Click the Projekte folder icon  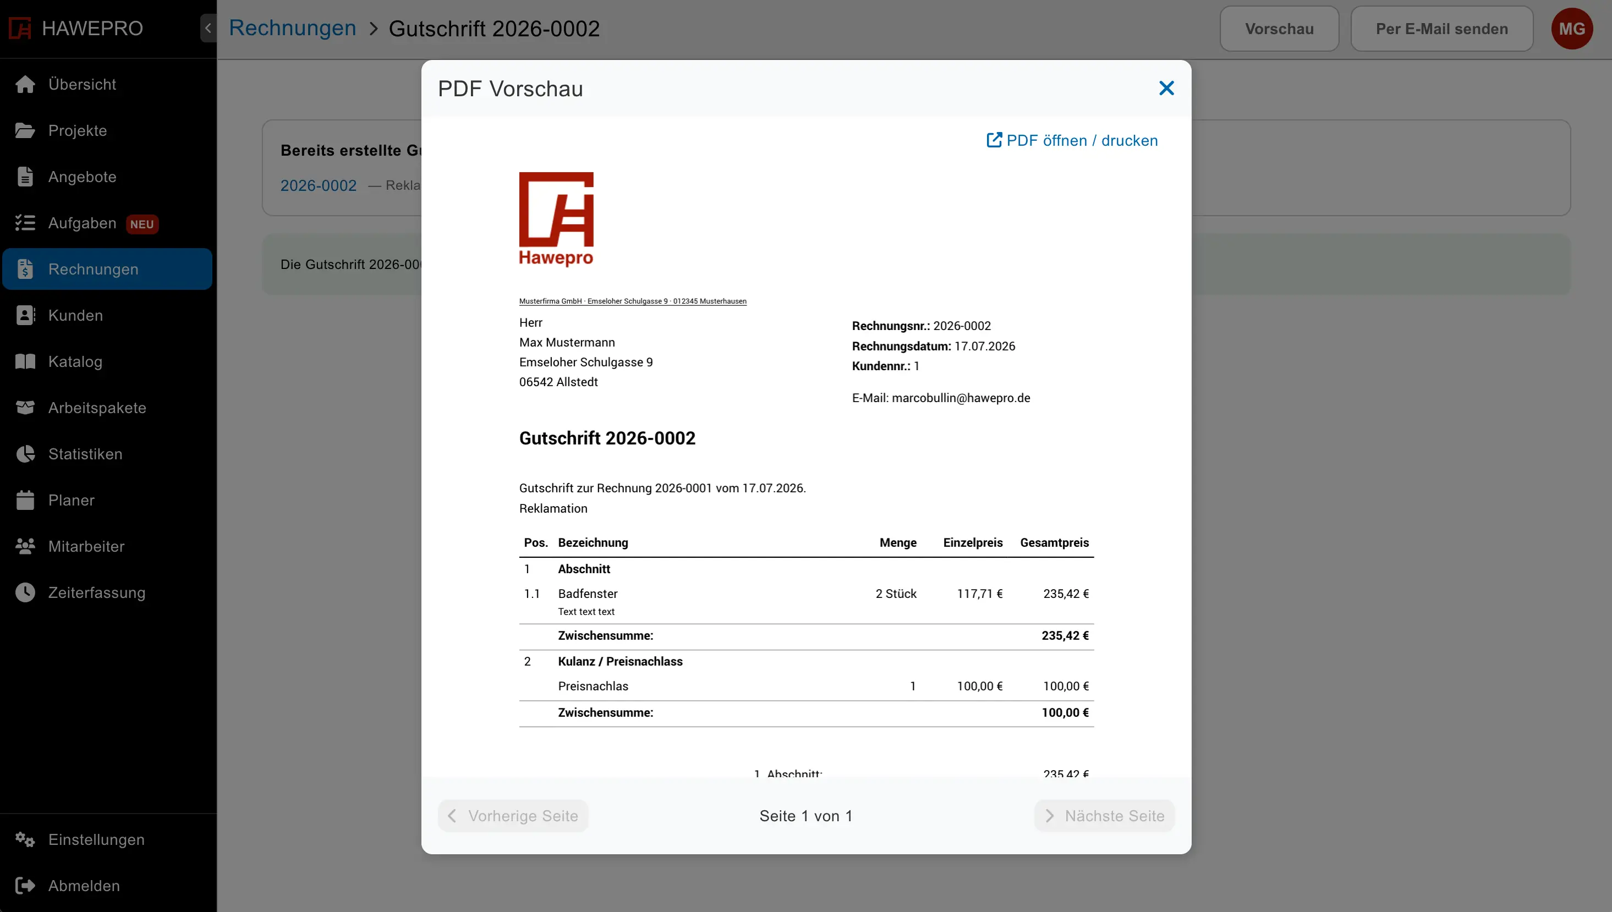click(x=25, y=130)
